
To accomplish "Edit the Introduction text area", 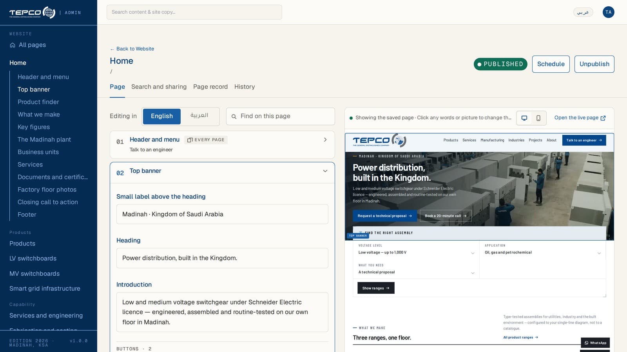I will tap(222, 312).
